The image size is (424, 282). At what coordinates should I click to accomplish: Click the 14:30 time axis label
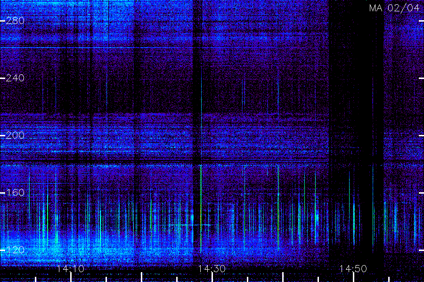[x=212, y=268]
